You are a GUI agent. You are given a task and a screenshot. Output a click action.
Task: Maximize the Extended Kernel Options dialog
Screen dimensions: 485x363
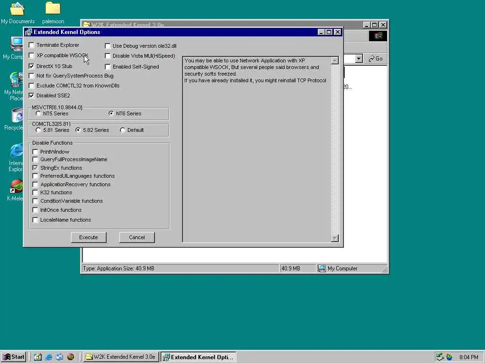[329, 32]
